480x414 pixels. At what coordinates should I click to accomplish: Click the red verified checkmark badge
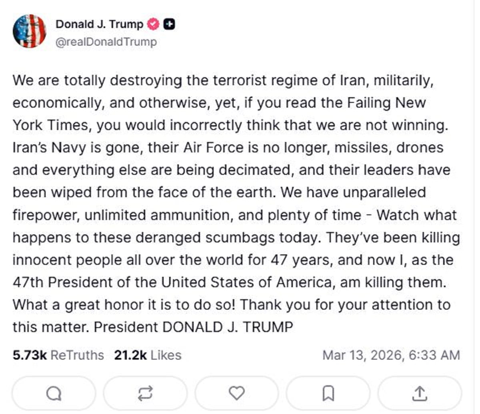point(153,24)
